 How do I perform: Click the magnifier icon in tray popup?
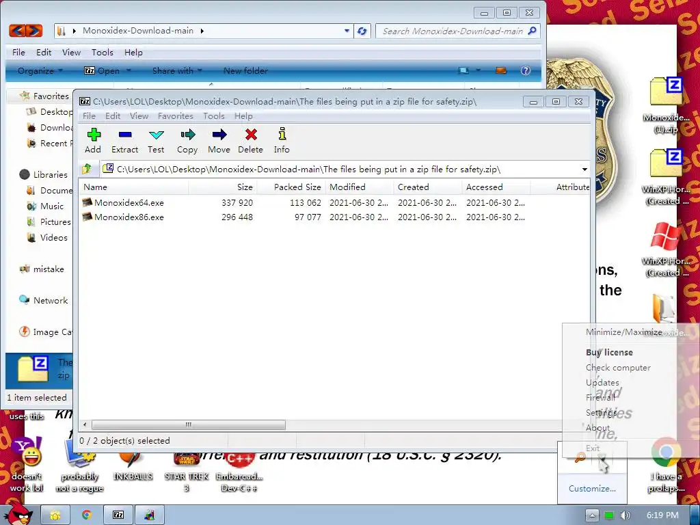tap(580, 457)
